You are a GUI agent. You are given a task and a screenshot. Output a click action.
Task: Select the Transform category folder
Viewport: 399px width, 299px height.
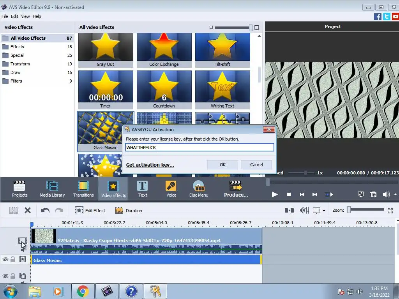point(37,64)
